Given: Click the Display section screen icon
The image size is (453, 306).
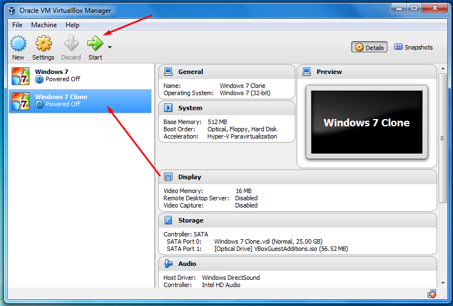Looking at the screenshot, I should (168, 177).
